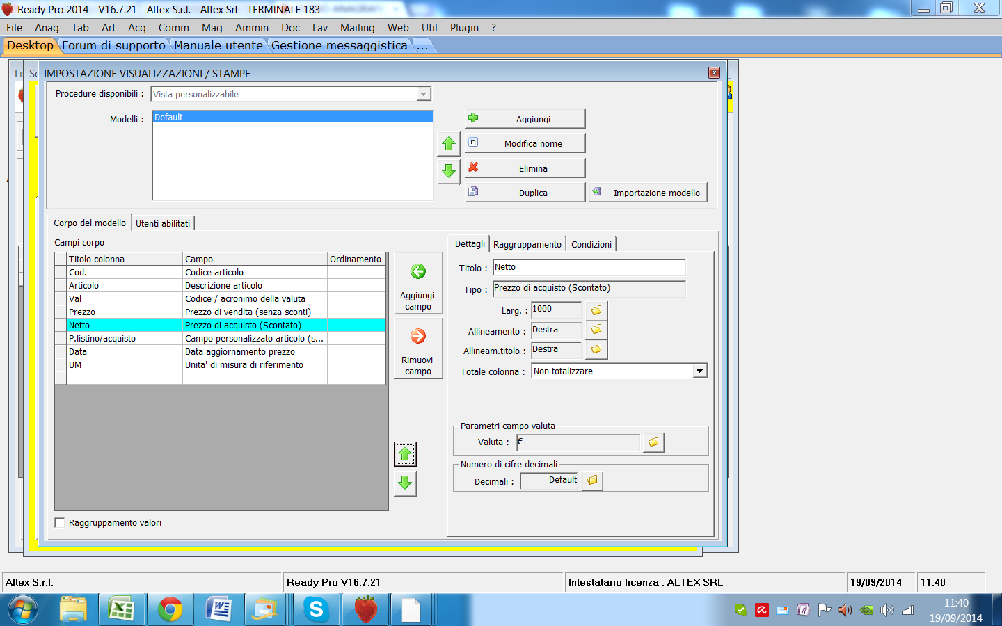Viewport: 1002px width, 626px height.
Task: Select the Desktop tab
Action: [x=30, y=45]
